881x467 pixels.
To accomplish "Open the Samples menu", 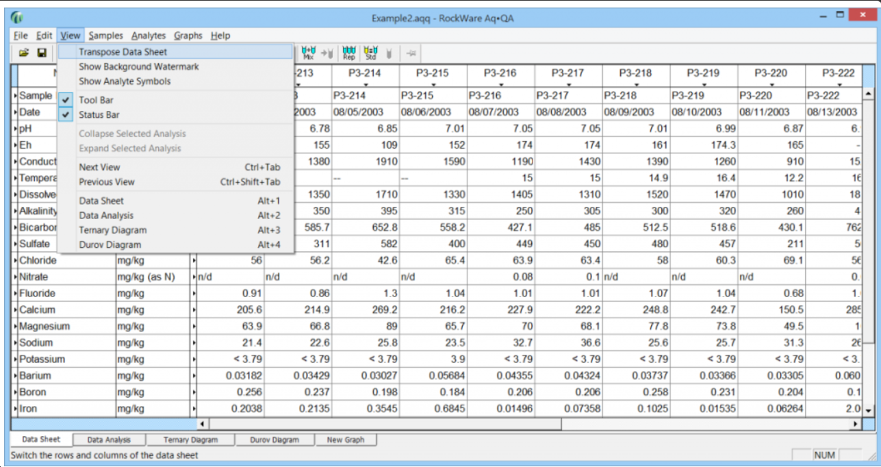I will tap(105, 35).
